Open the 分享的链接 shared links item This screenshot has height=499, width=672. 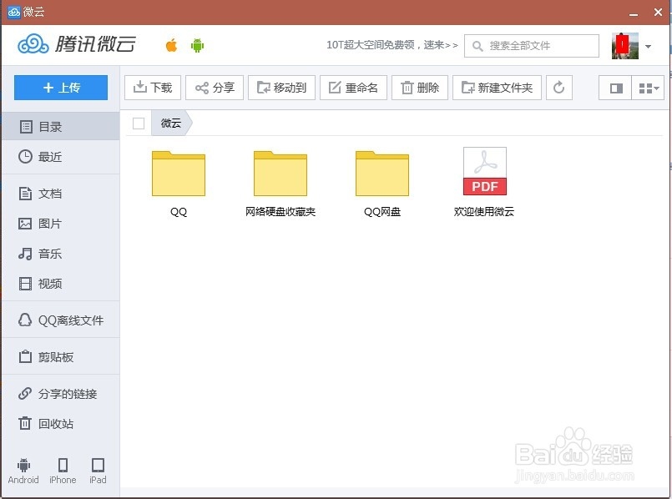[60, 394]
